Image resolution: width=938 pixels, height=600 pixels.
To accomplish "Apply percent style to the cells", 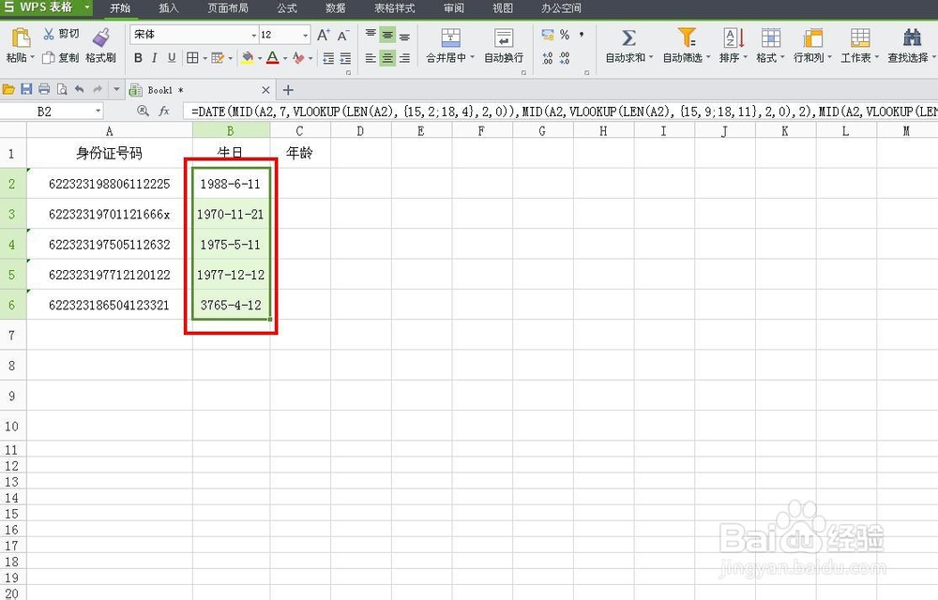I will (565, 35).
